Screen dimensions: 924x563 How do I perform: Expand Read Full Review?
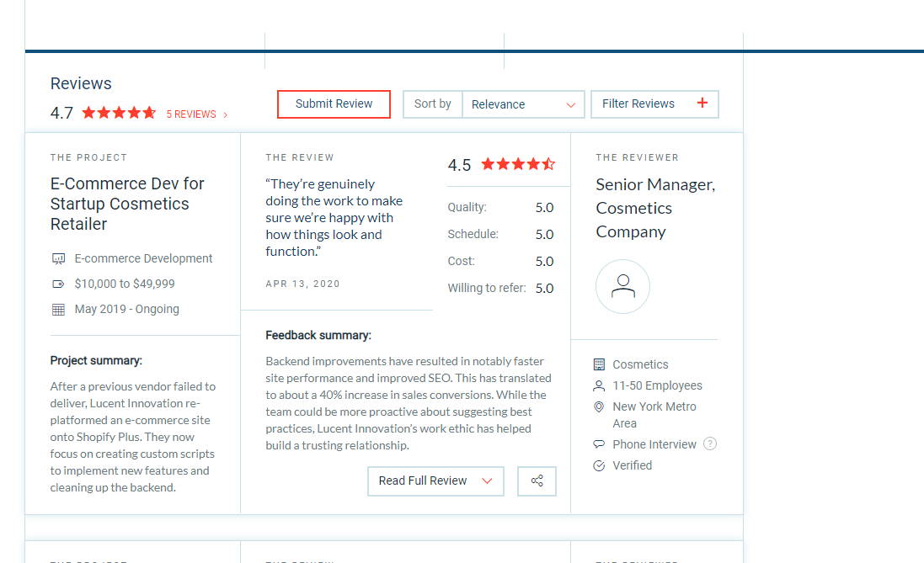[x=435, y=481]
